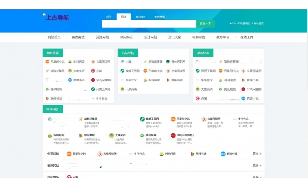This screenshot has height=188, width=308.
Task: Open 休闲娱乐 in the navigation bar
Action: [x=126, y=37]
